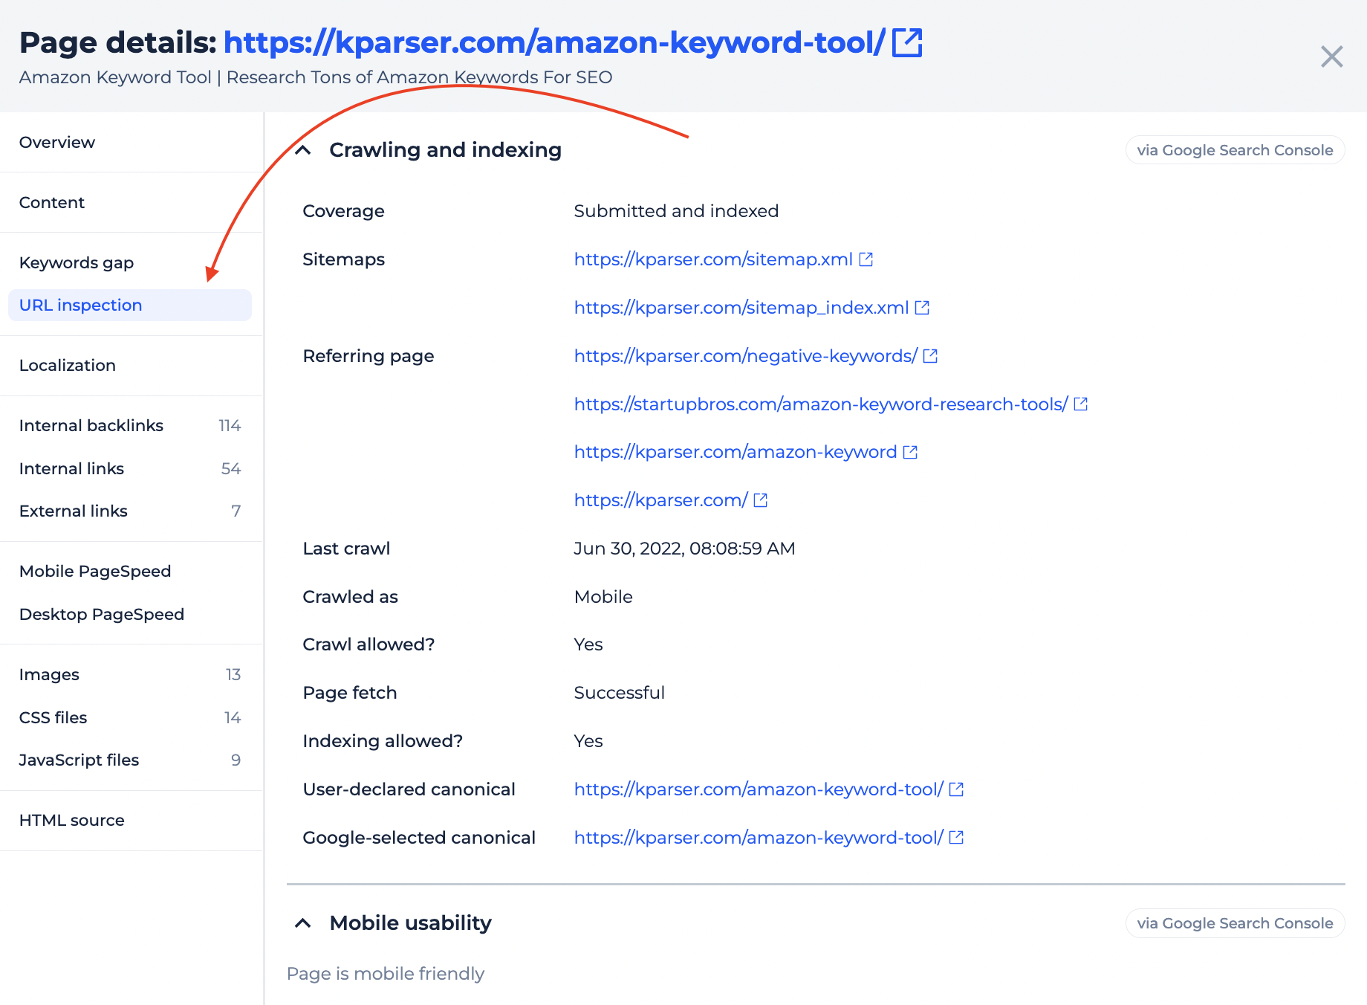This screenshot has height=1005, width=1367.
Task: Select the 'Submitted and indexed' coverage value
Action: click(x=676, y=211)
